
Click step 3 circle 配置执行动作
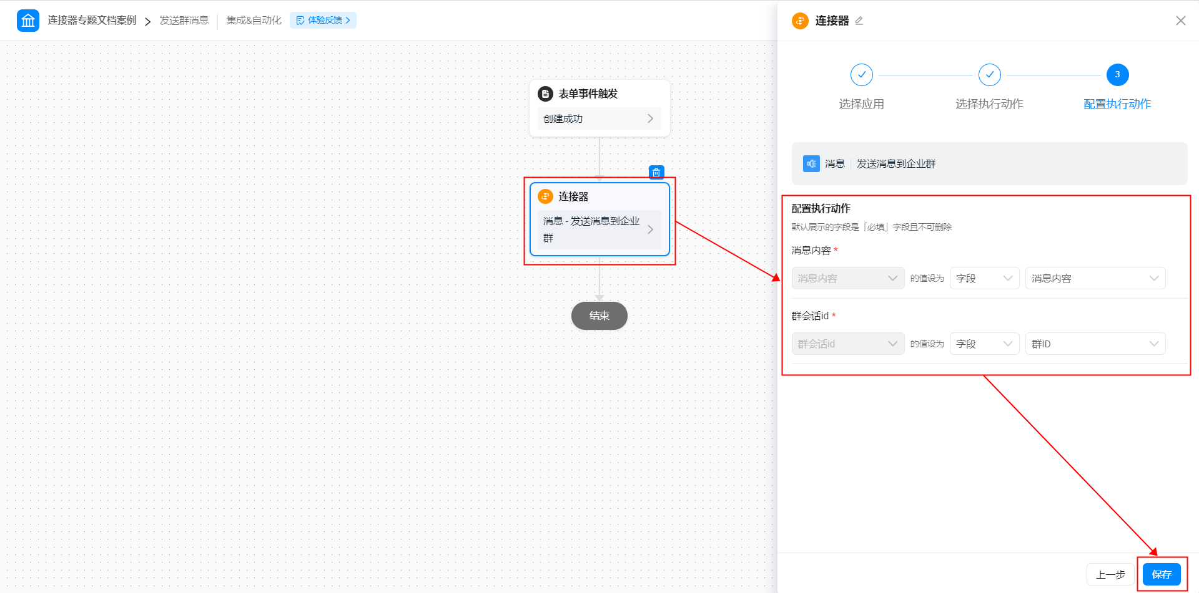coord(1117,75)
